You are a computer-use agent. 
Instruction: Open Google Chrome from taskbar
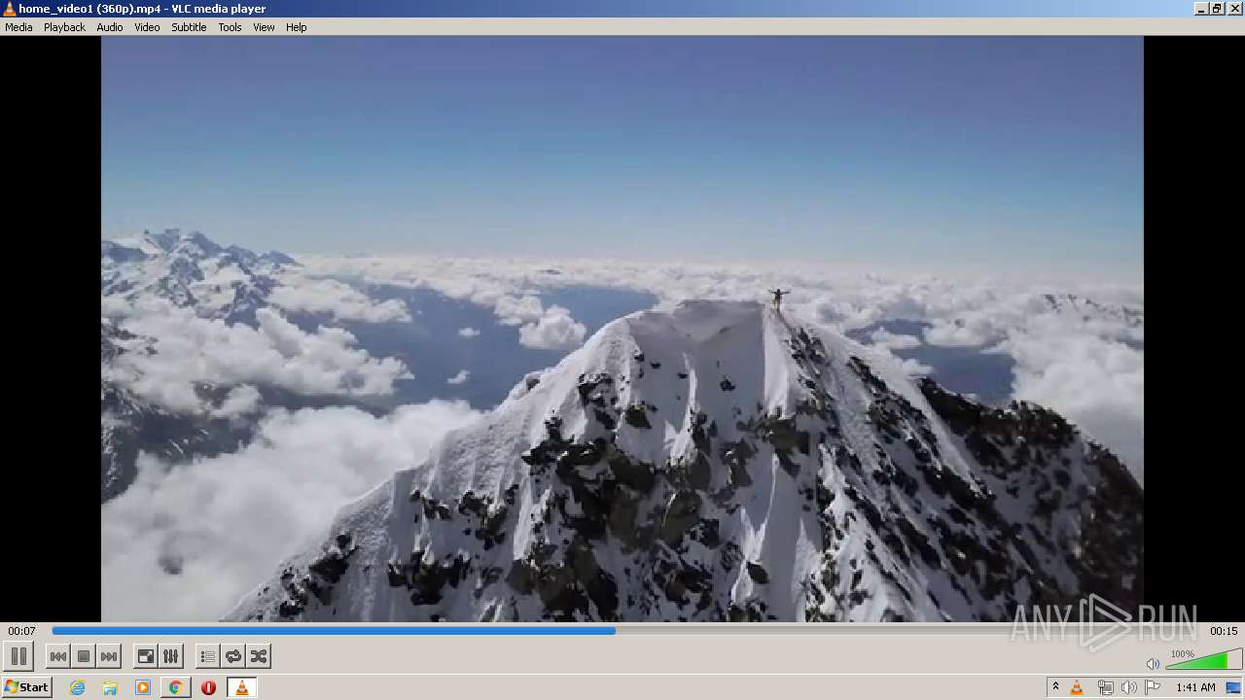[175, 687]
